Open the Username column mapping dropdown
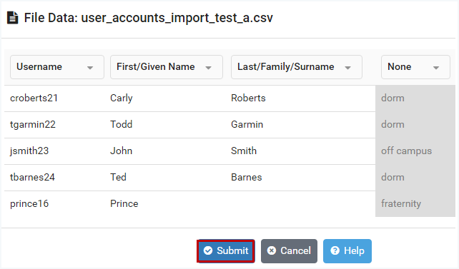The width and height of the screenshot is (459, 269). click(x=57, y=67)
